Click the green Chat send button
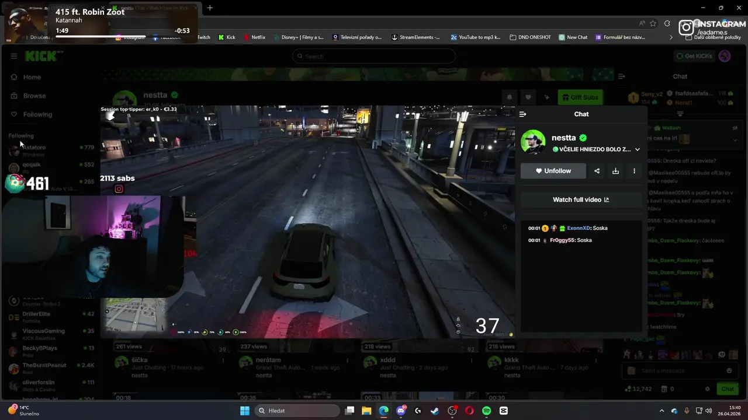The height and width of the screenshot is (420, 748). [x=728, y=389]
